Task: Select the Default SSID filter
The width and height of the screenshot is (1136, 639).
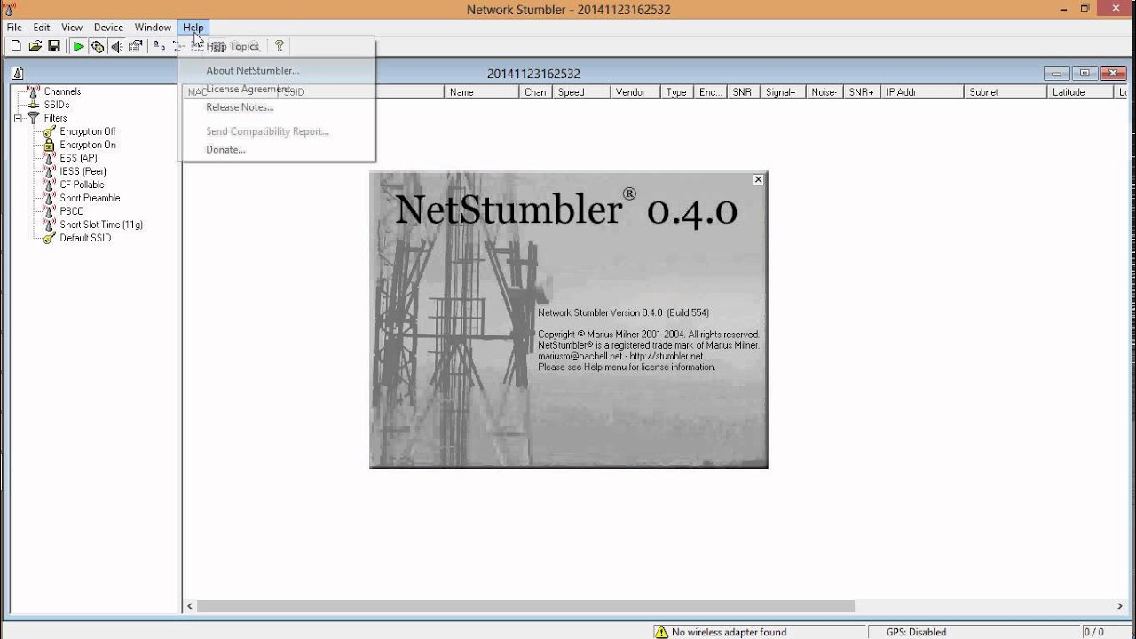Action: point(85,238)
